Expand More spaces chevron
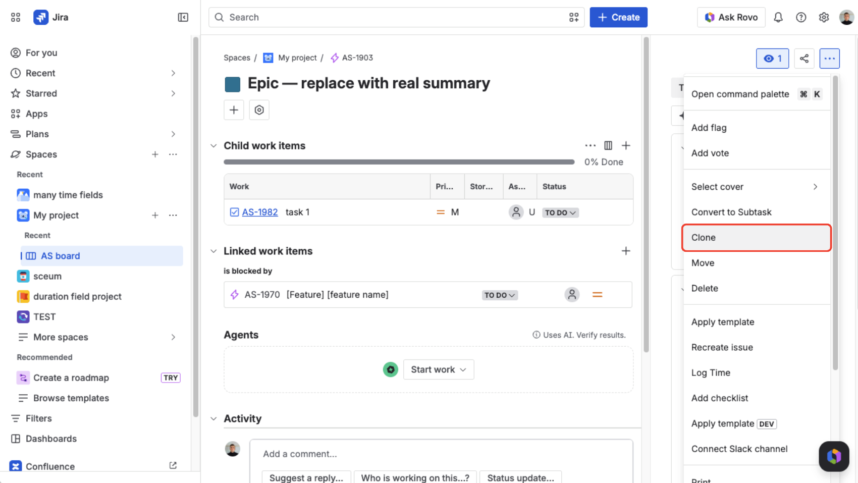 [x=173, y=337]
